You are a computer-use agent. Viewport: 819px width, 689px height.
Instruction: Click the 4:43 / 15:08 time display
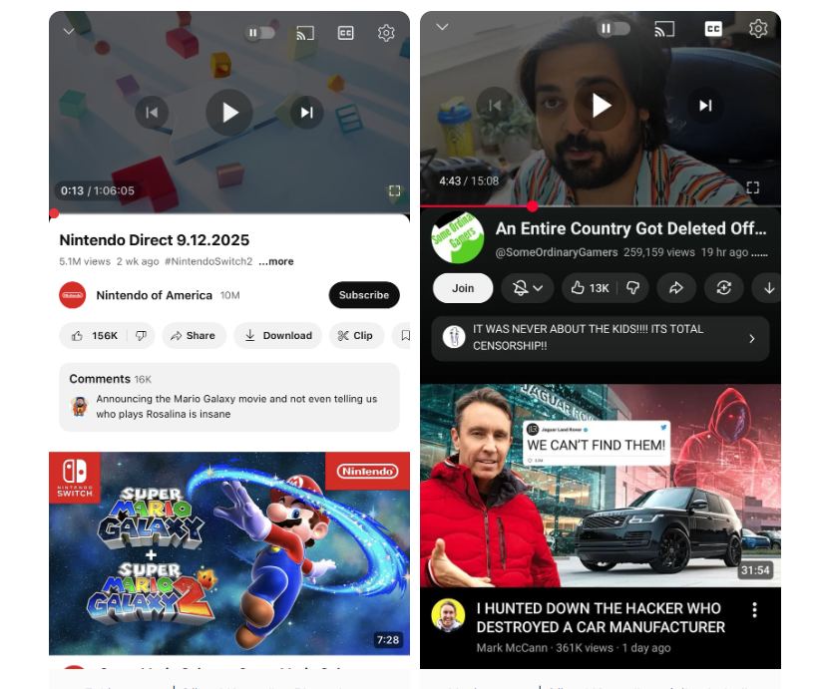pos(469,181)
